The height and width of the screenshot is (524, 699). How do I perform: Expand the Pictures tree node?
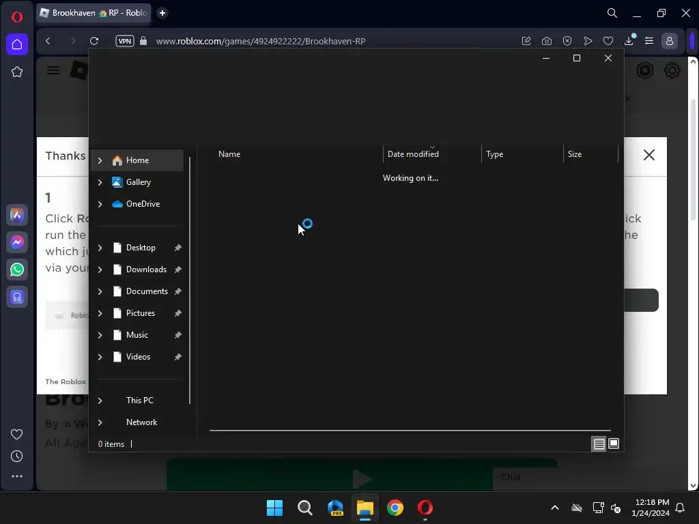(100, 313)
